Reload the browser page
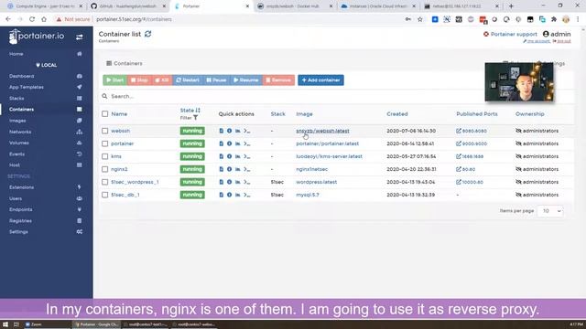Image resolution: width=586 pixels, height=329 pixels. pos(32,19)
